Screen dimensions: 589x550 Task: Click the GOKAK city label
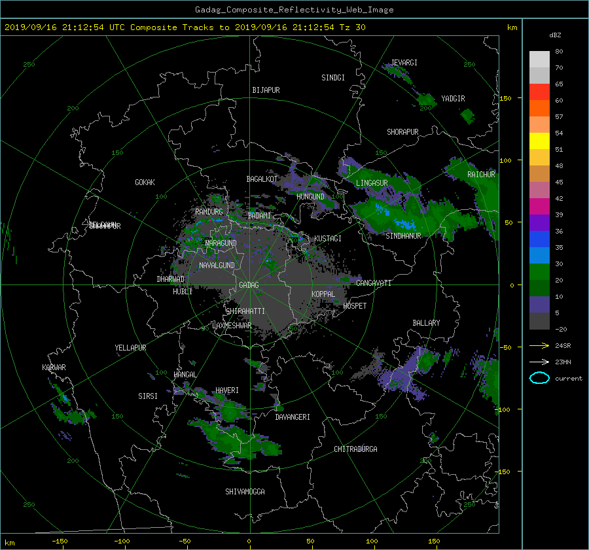point(145,182)
